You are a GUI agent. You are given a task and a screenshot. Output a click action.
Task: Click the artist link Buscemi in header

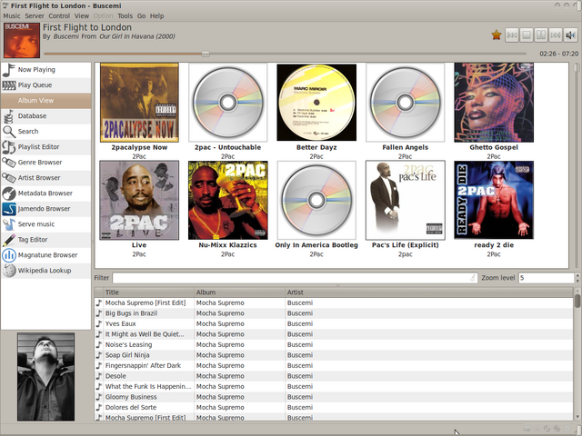pos(66,36)
